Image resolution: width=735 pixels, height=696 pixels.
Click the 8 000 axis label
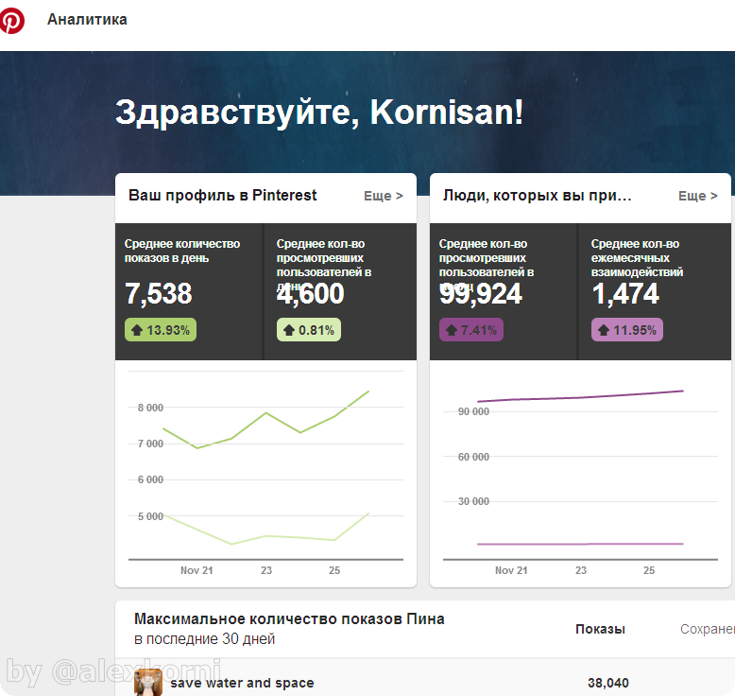click(x=150, y=408)
